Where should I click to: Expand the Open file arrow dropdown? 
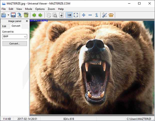point(8,15)
